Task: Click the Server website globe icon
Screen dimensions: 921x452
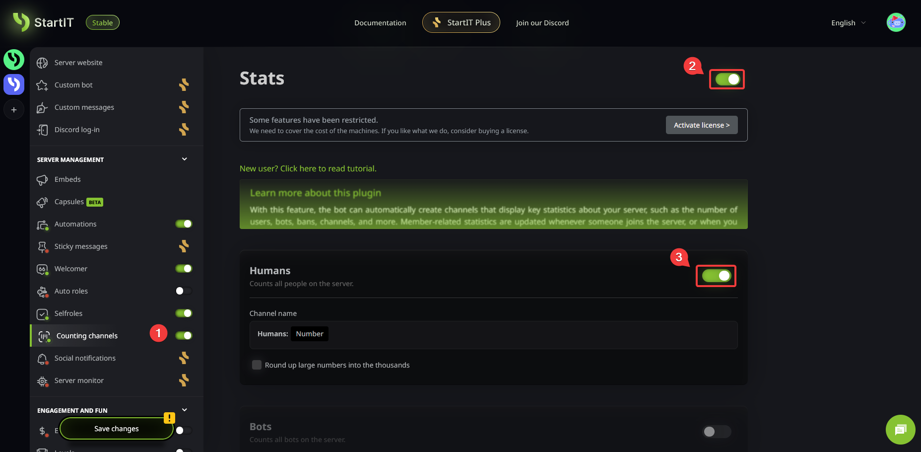Action: point(42,63)
